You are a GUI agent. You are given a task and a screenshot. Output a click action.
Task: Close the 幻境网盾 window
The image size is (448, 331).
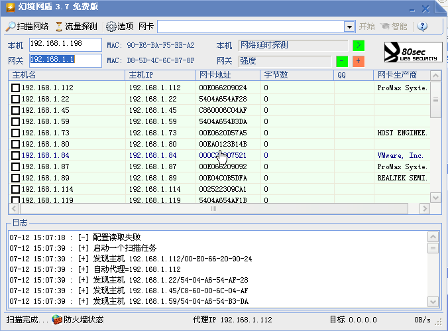coord(425,9)
